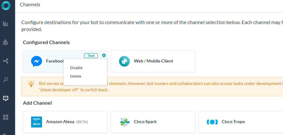Open the four-squares grid sidebar icon
Image resolution: width=283 pixels, height=135 pixels.
tap(6, 117)
